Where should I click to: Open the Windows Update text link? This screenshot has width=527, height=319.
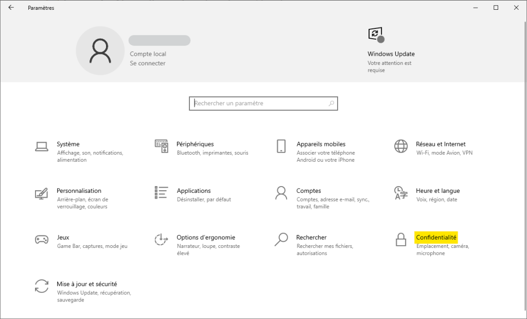click(391, 54)
